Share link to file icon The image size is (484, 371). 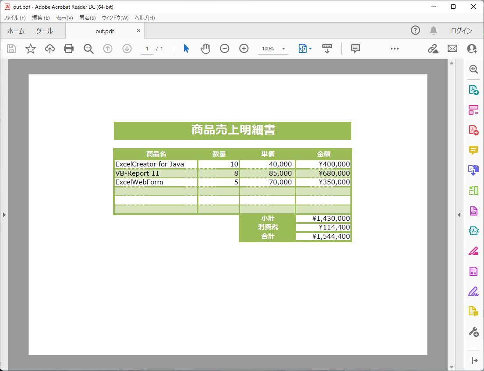point(433,49)
